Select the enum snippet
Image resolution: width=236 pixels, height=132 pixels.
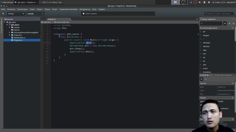click(205, 69)
